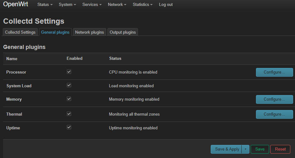295x158 pixels.
Task: Open the Network dropdown menu
Action: (117, 5)
